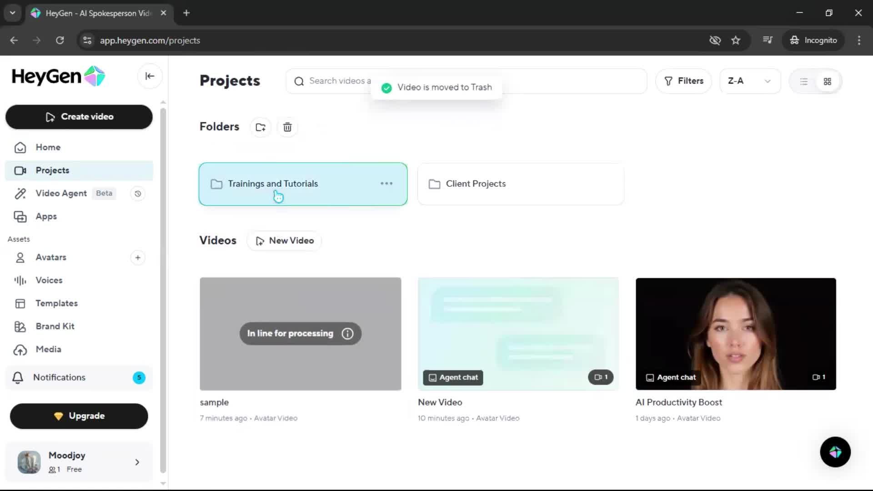Click the add avatar plus icon

click(x=138, y=258)
